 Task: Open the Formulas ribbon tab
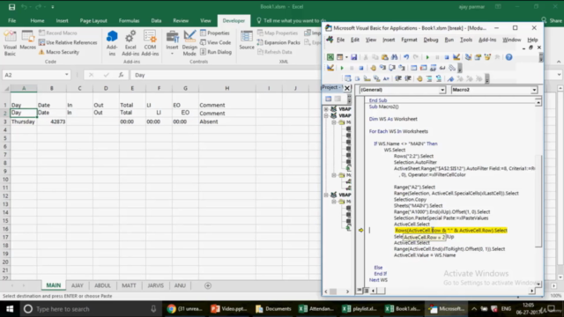[129, 20]
